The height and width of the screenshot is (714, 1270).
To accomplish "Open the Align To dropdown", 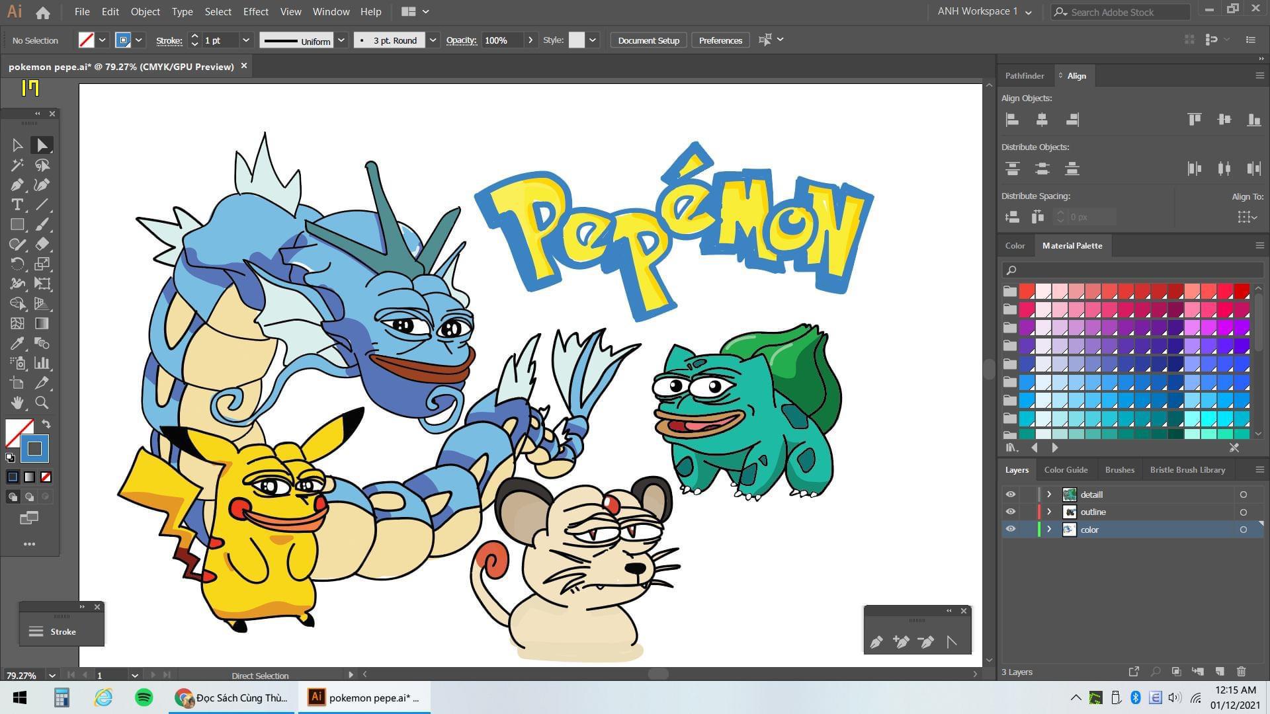I will pyautogui.click(x=1248, y=217).
